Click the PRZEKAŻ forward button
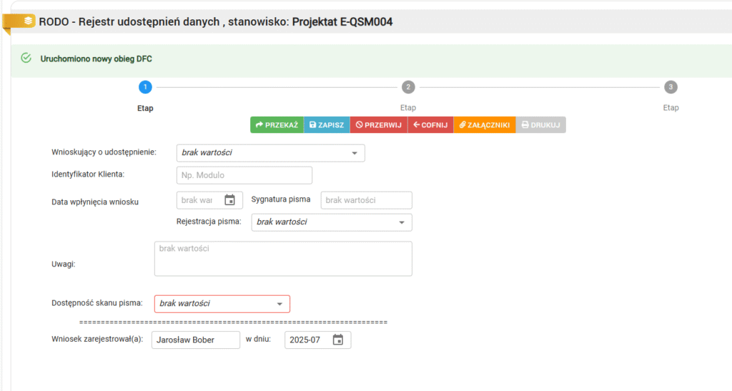Screen dimensions: 732x391 tap(277, 125)
